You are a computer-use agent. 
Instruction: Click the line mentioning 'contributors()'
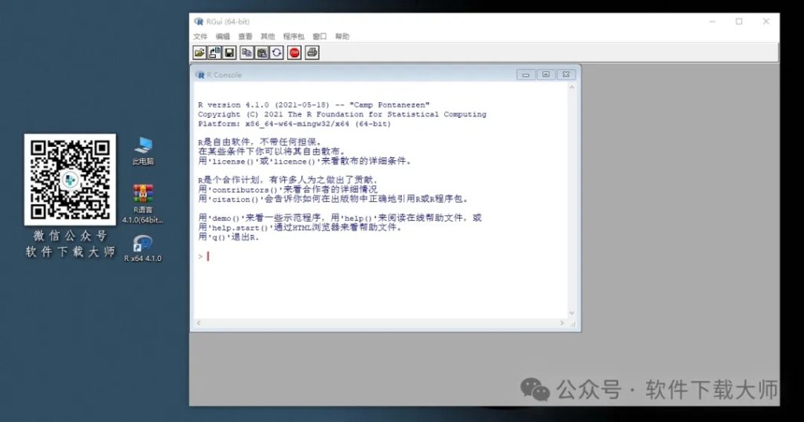pos(287,189)
